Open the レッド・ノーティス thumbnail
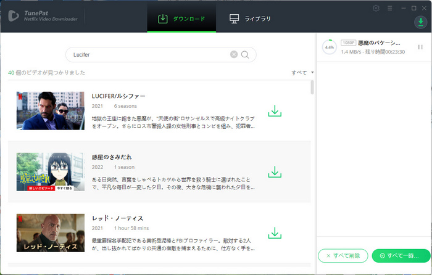Viewport: 432px width, 275px height. click(51, 233)
